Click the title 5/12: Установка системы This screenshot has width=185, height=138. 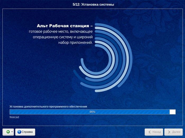[93, 4]
